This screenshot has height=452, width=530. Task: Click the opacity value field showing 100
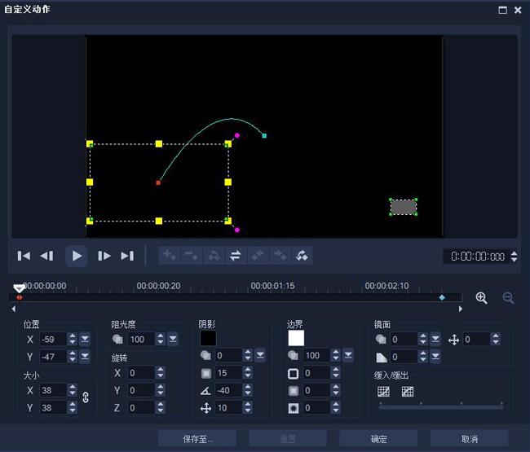[x=141, y=340]
